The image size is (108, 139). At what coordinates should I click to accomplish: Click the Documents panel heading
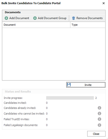pos(13,12)
